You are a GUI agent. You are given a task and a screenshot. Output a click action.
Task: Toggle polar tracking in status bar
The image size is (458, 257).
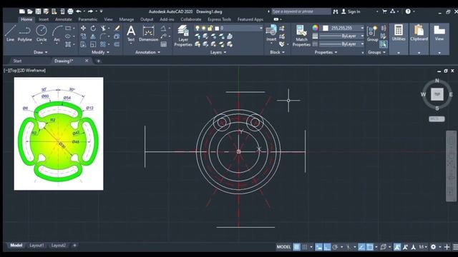click(336, 247)
